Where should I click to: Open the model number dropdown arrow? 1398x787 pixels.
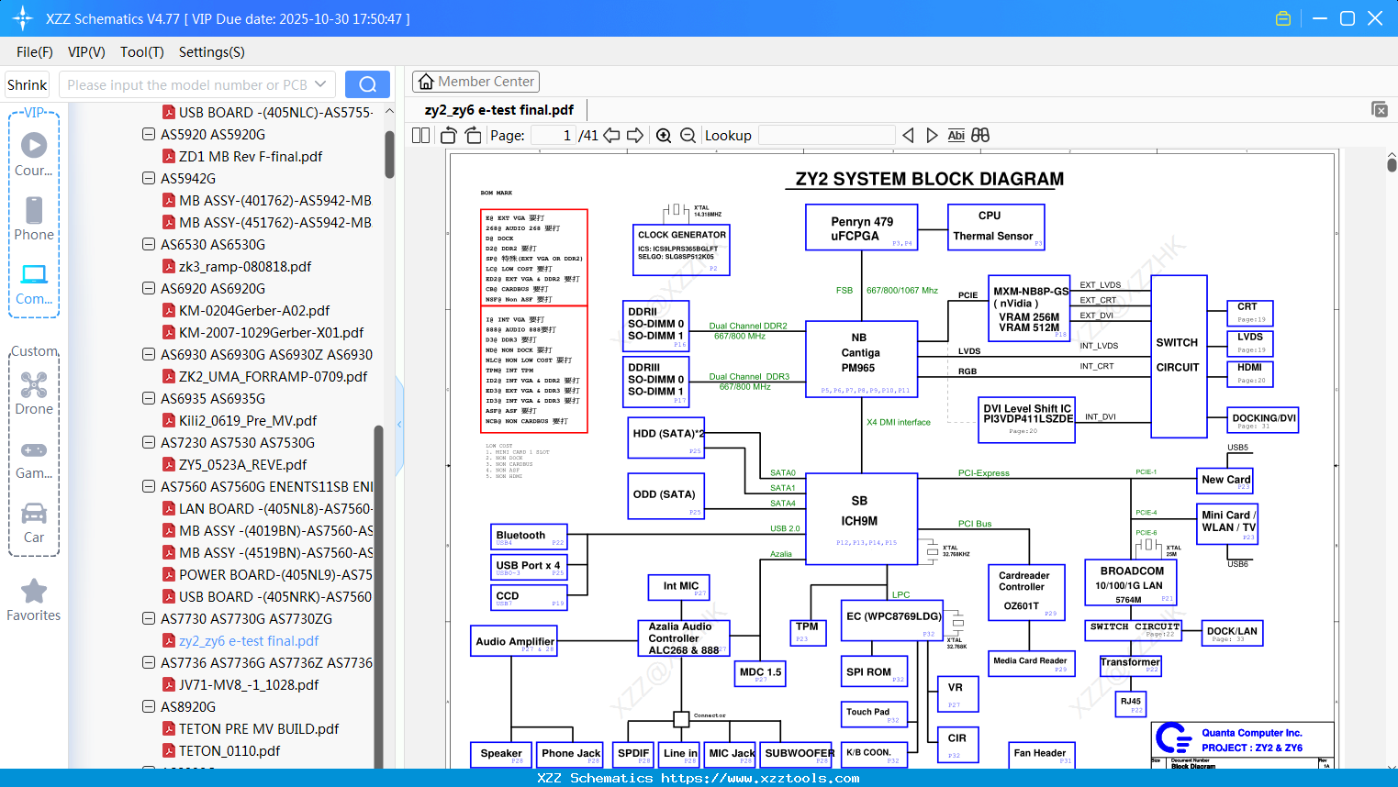point(320,84)
